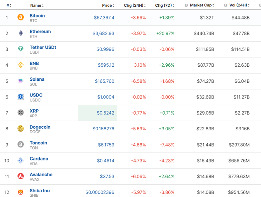The image size is (261, 197).
Task: Sort by Chg (24H) column
Action: click(135, 5)
